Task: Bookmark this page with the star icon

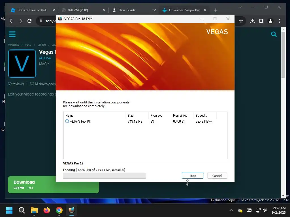Action: click(241, 21)
